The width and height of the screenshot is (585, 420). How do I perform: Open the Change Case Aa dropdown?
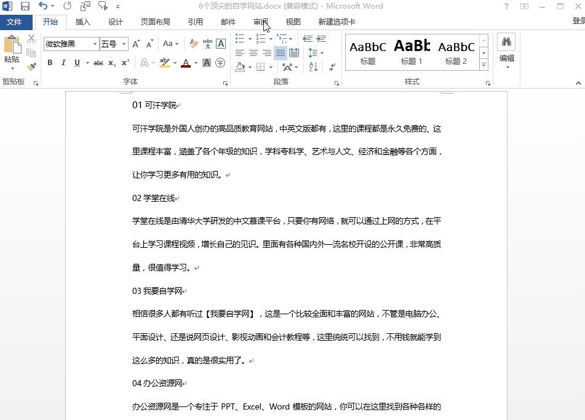[x=171, y=44]
